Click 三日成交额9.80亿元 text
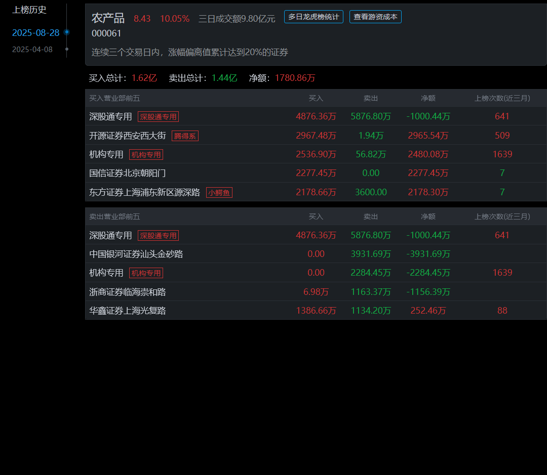The width and height of the screenshot is (547, 475). point(237,19)
